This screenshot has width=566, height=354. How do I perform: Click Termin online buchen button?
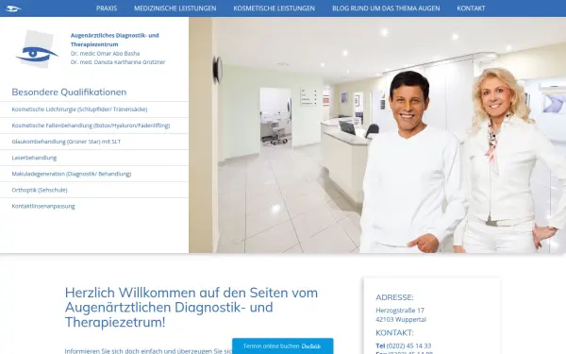pos(283,346)
